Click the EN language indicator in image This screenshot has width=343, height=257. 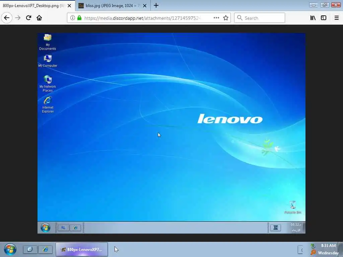(275, 228)
